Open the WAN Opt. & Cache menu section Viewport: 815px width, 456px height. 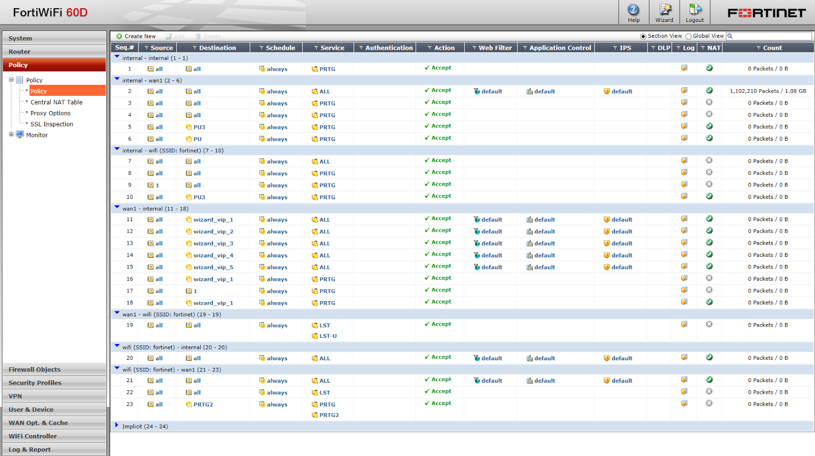(x=55, y=423)
